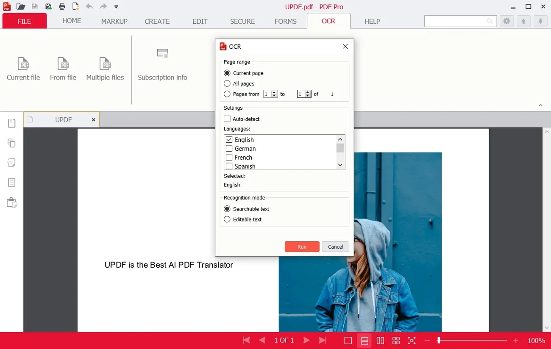The height and width of the screenshot is (349, 551).
Task: Switch to the SECURE ribbon tab
Action: click(242, 21)
